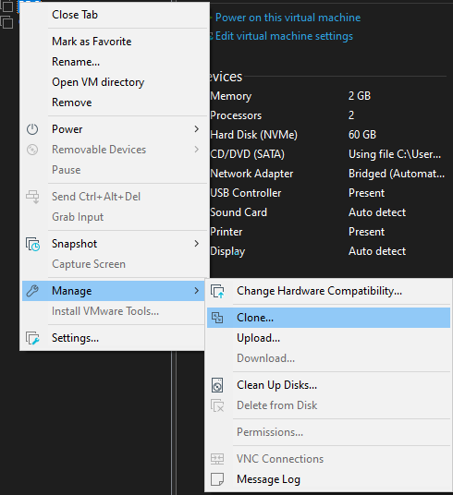Select the CD/DVD (SATA) device row

328,154
